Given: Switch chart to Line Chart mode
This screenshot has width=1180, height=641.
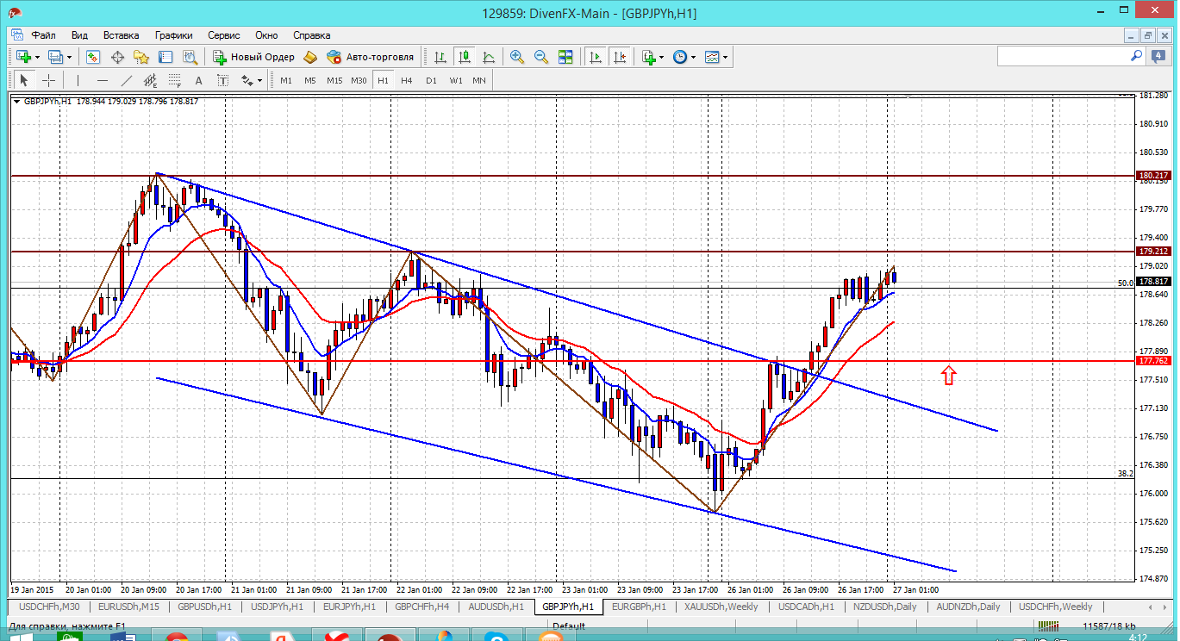Looking at the screenshot, I should coord(489,57).
